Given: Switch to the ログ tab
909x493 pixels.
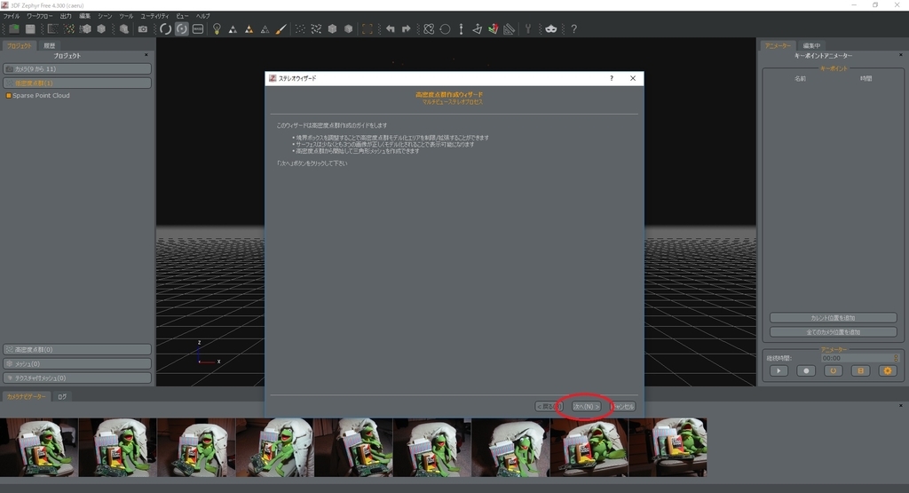Looking at the screenshot, I should pyautogui.click(x=62, y=397).
